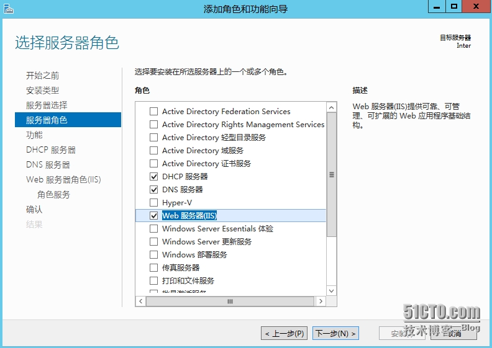Select the DNS 服务器 role label
Screen dimensions: 492x348
(x=182, y=189)
